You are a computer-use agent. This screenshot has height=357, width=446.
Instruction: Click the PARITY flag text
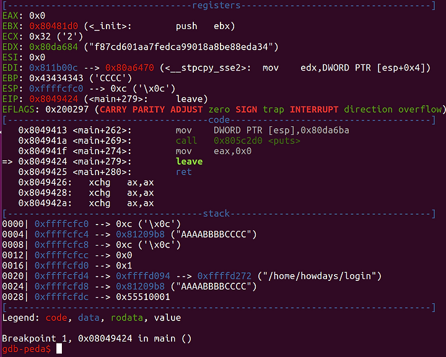(x=149, y=110)
